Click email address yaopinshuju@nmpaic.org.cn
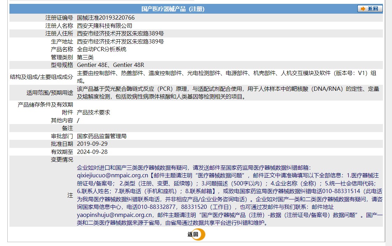This screenshot has width=392, height=246. [114, 215]
